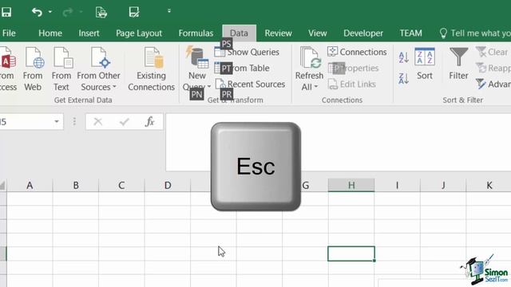Open the View tab
Image resolution: width=511 pixels, height=287 pixels.
318,33
